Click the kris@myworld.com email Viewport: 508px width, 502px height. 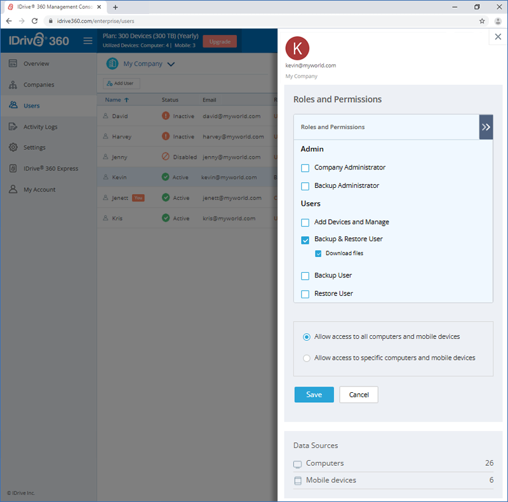[x=229, y=218]
